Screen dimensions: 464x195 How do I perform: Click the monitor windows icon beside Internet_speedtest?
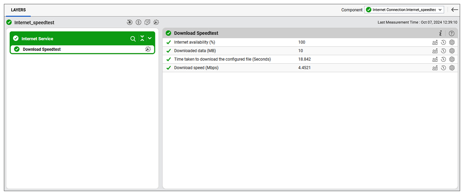[147, 22]
